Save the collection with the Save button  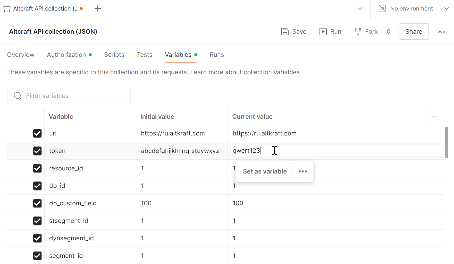[294, 32]
